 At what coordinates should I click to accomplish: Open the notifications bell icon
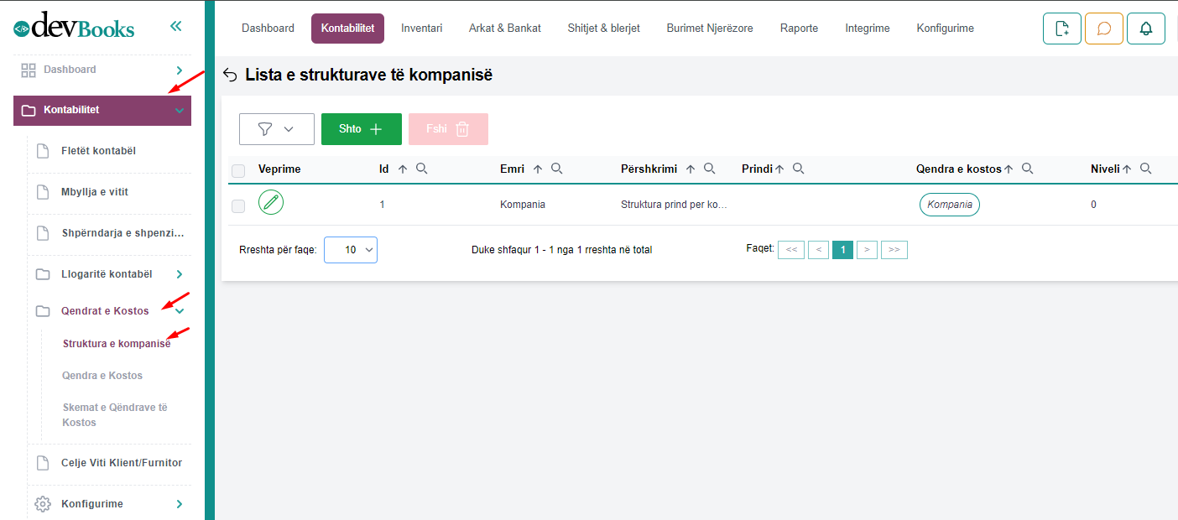point(1145,29)
